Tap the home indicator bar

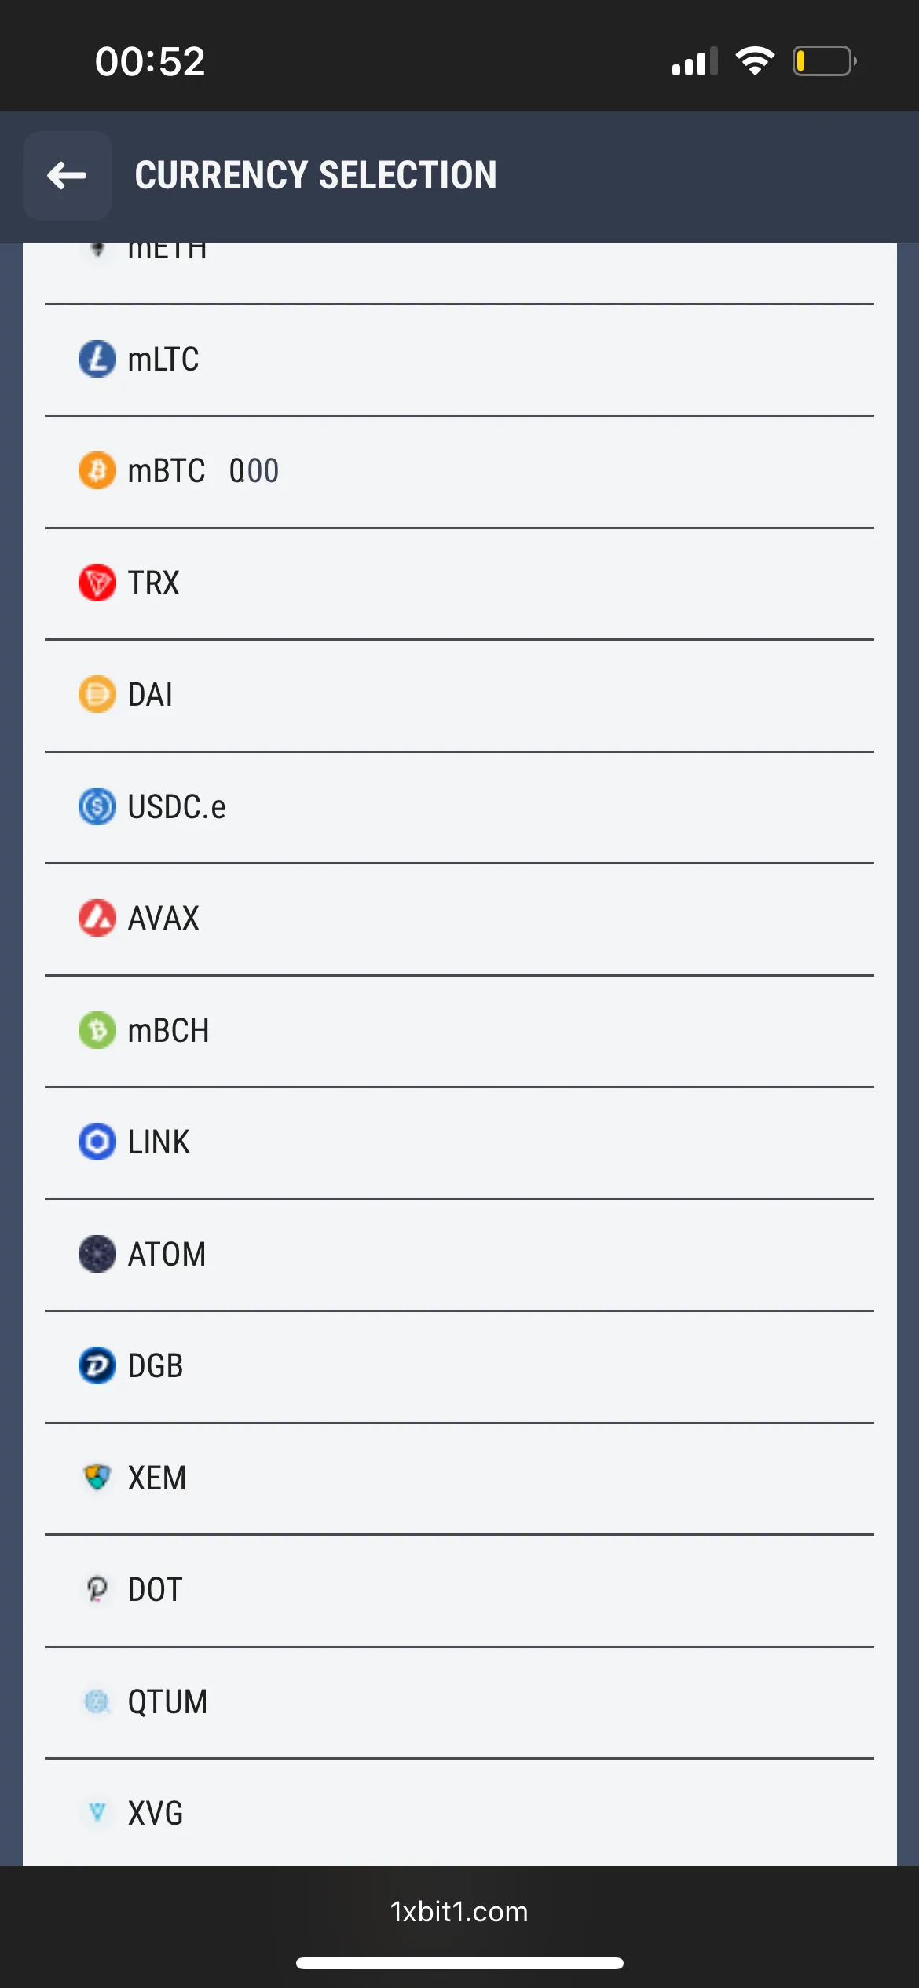(x=459, y=1964)
